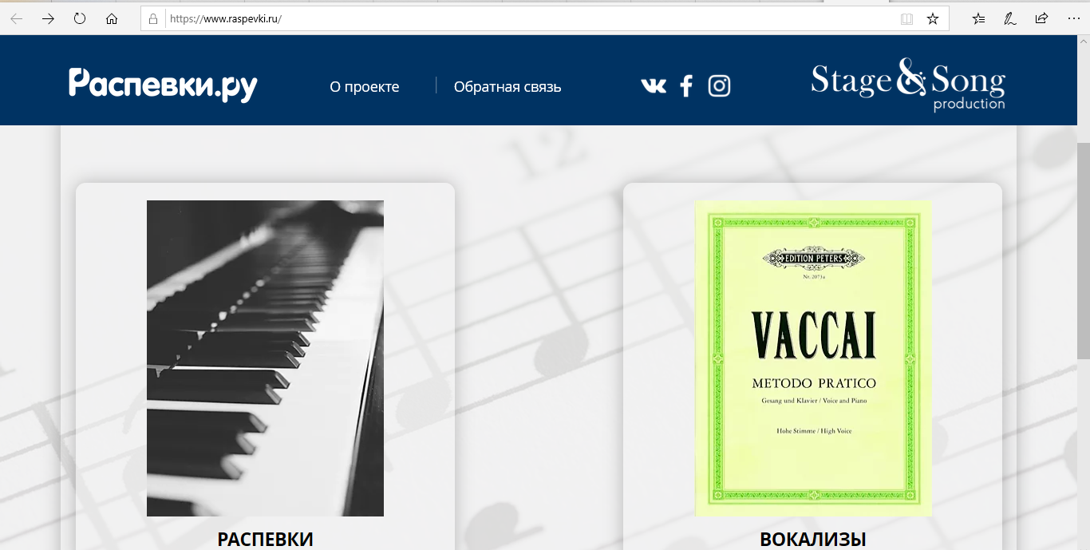Open the Vaccai Metodo Pratico cover image

click(x=813, y=358)
